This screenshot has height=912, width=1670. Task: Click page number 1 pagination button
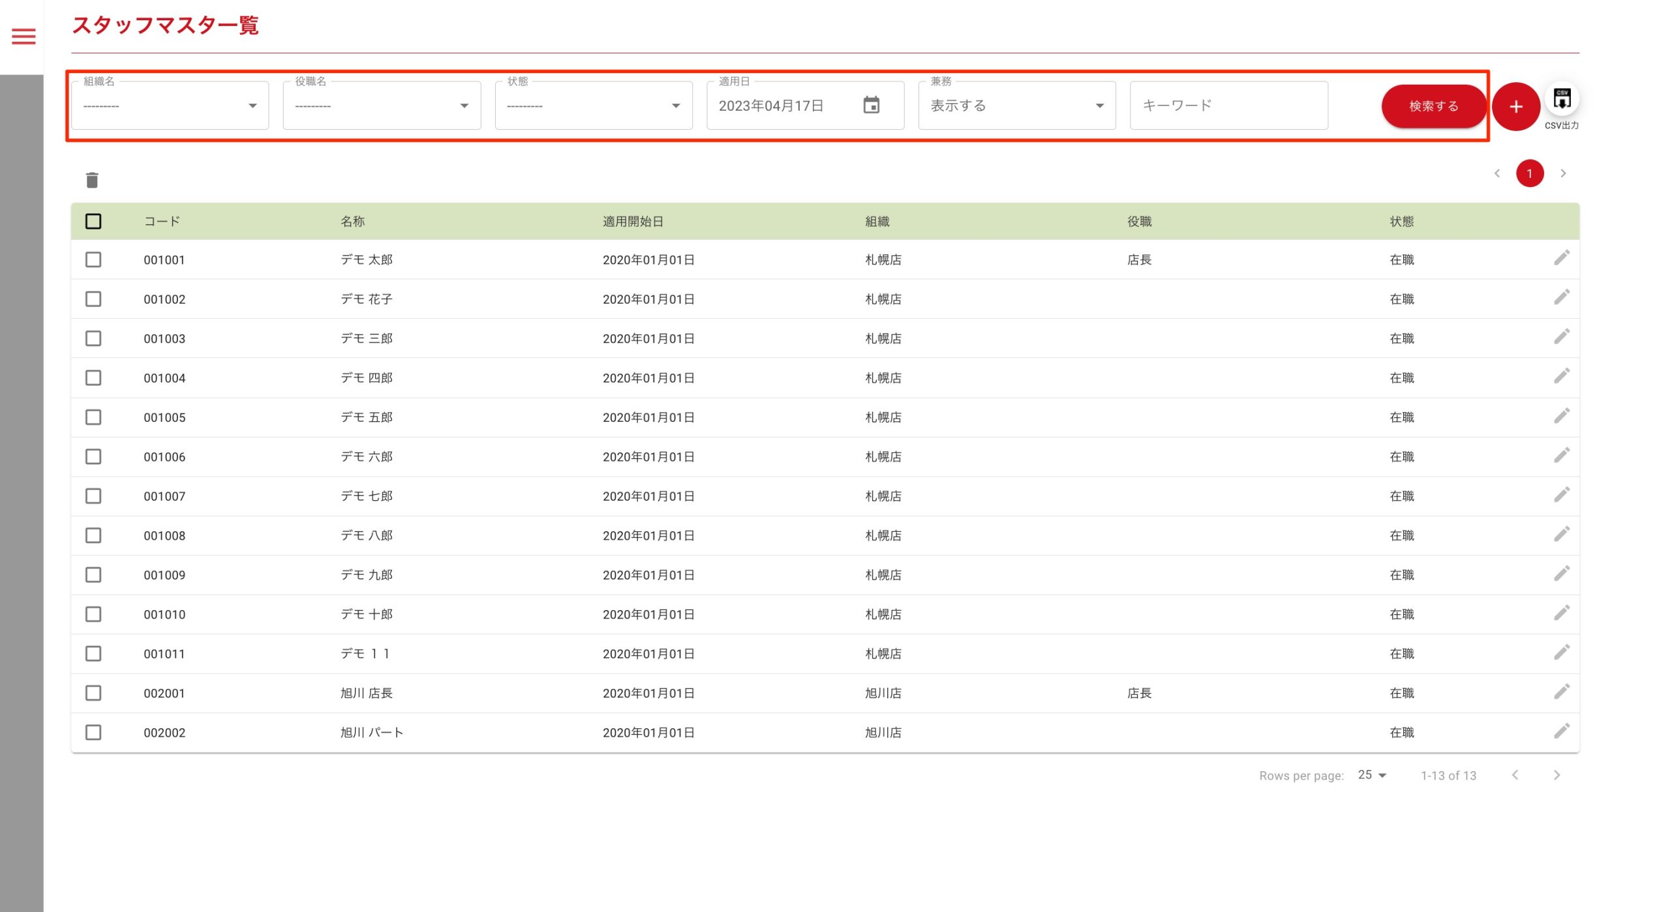click(x=1529, y=173)
